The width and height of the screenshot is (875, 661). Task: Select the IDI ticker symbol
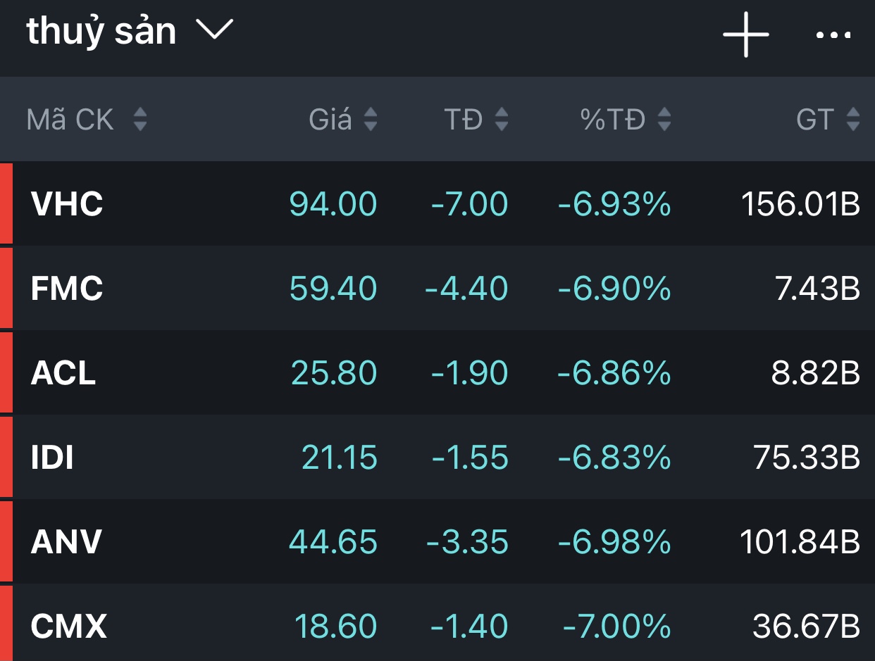[x=52, y=458]
